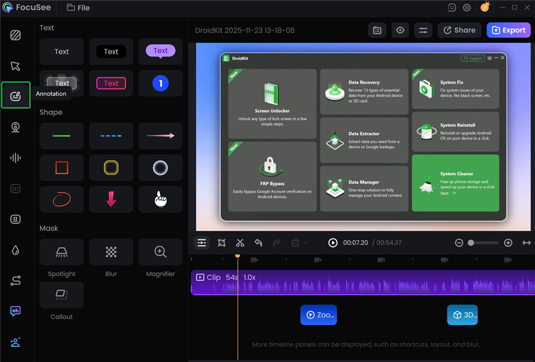
Task: Zoom out the timeline with minus
Action: click(x=459, y=243)
